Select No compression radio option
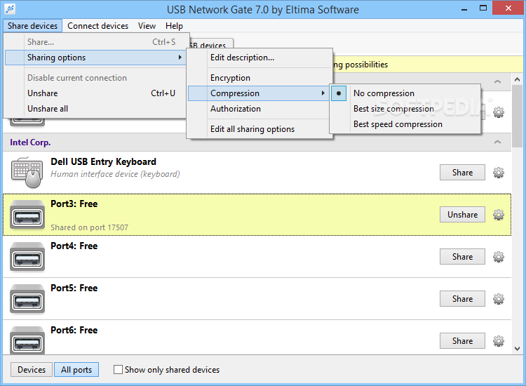The width and height of the screenshot is (526, 386). click(x=405, y=93)
